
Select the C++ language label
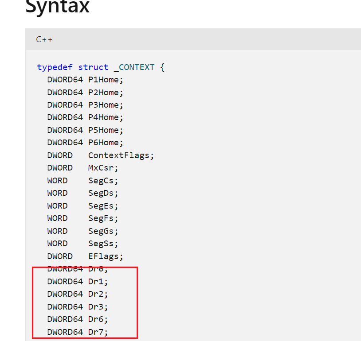click(x=44, y=39)
